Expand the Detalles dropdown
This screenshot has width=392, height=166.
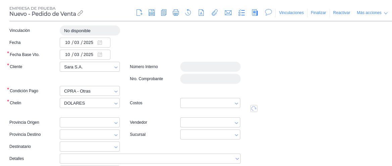(150, 159)
